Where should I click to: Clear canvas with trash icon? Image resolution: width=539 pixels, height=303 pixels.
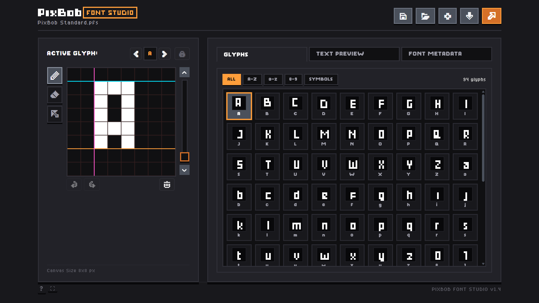[x=167, y=184]
